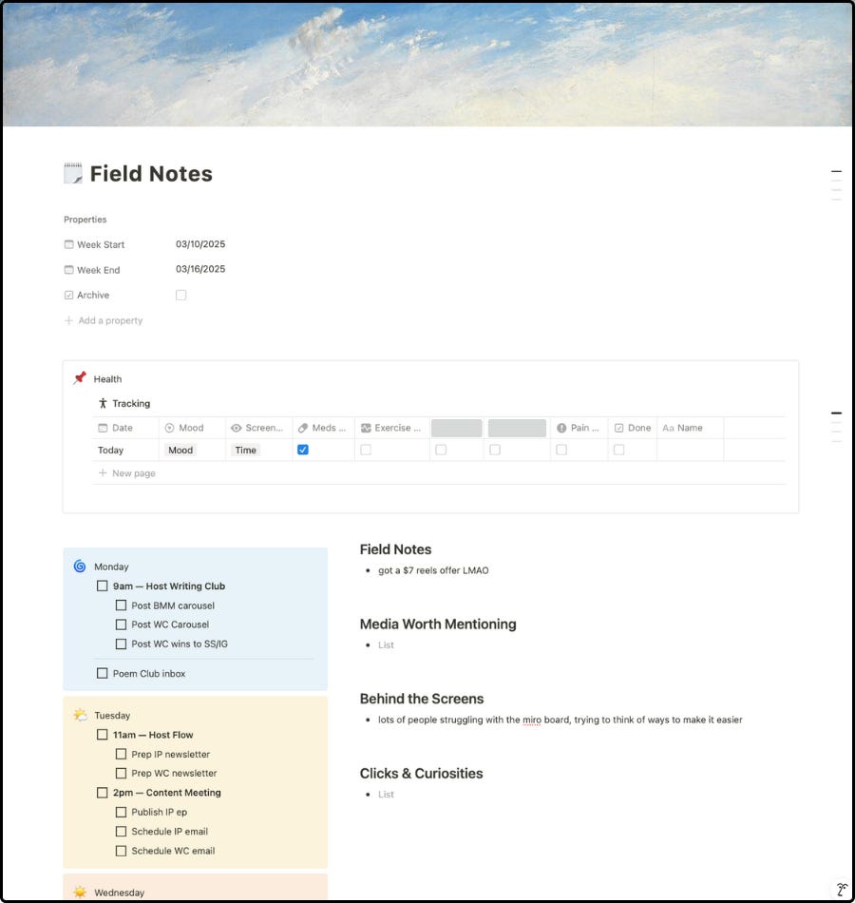Check off Post WC Carousel
Screen dimensions: 855x903
coord(121,624)
